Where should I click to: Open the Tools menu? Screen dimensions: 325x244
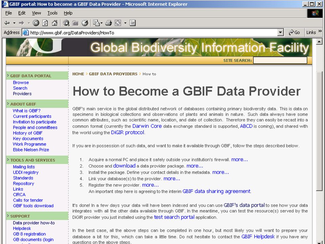point(52,13)
